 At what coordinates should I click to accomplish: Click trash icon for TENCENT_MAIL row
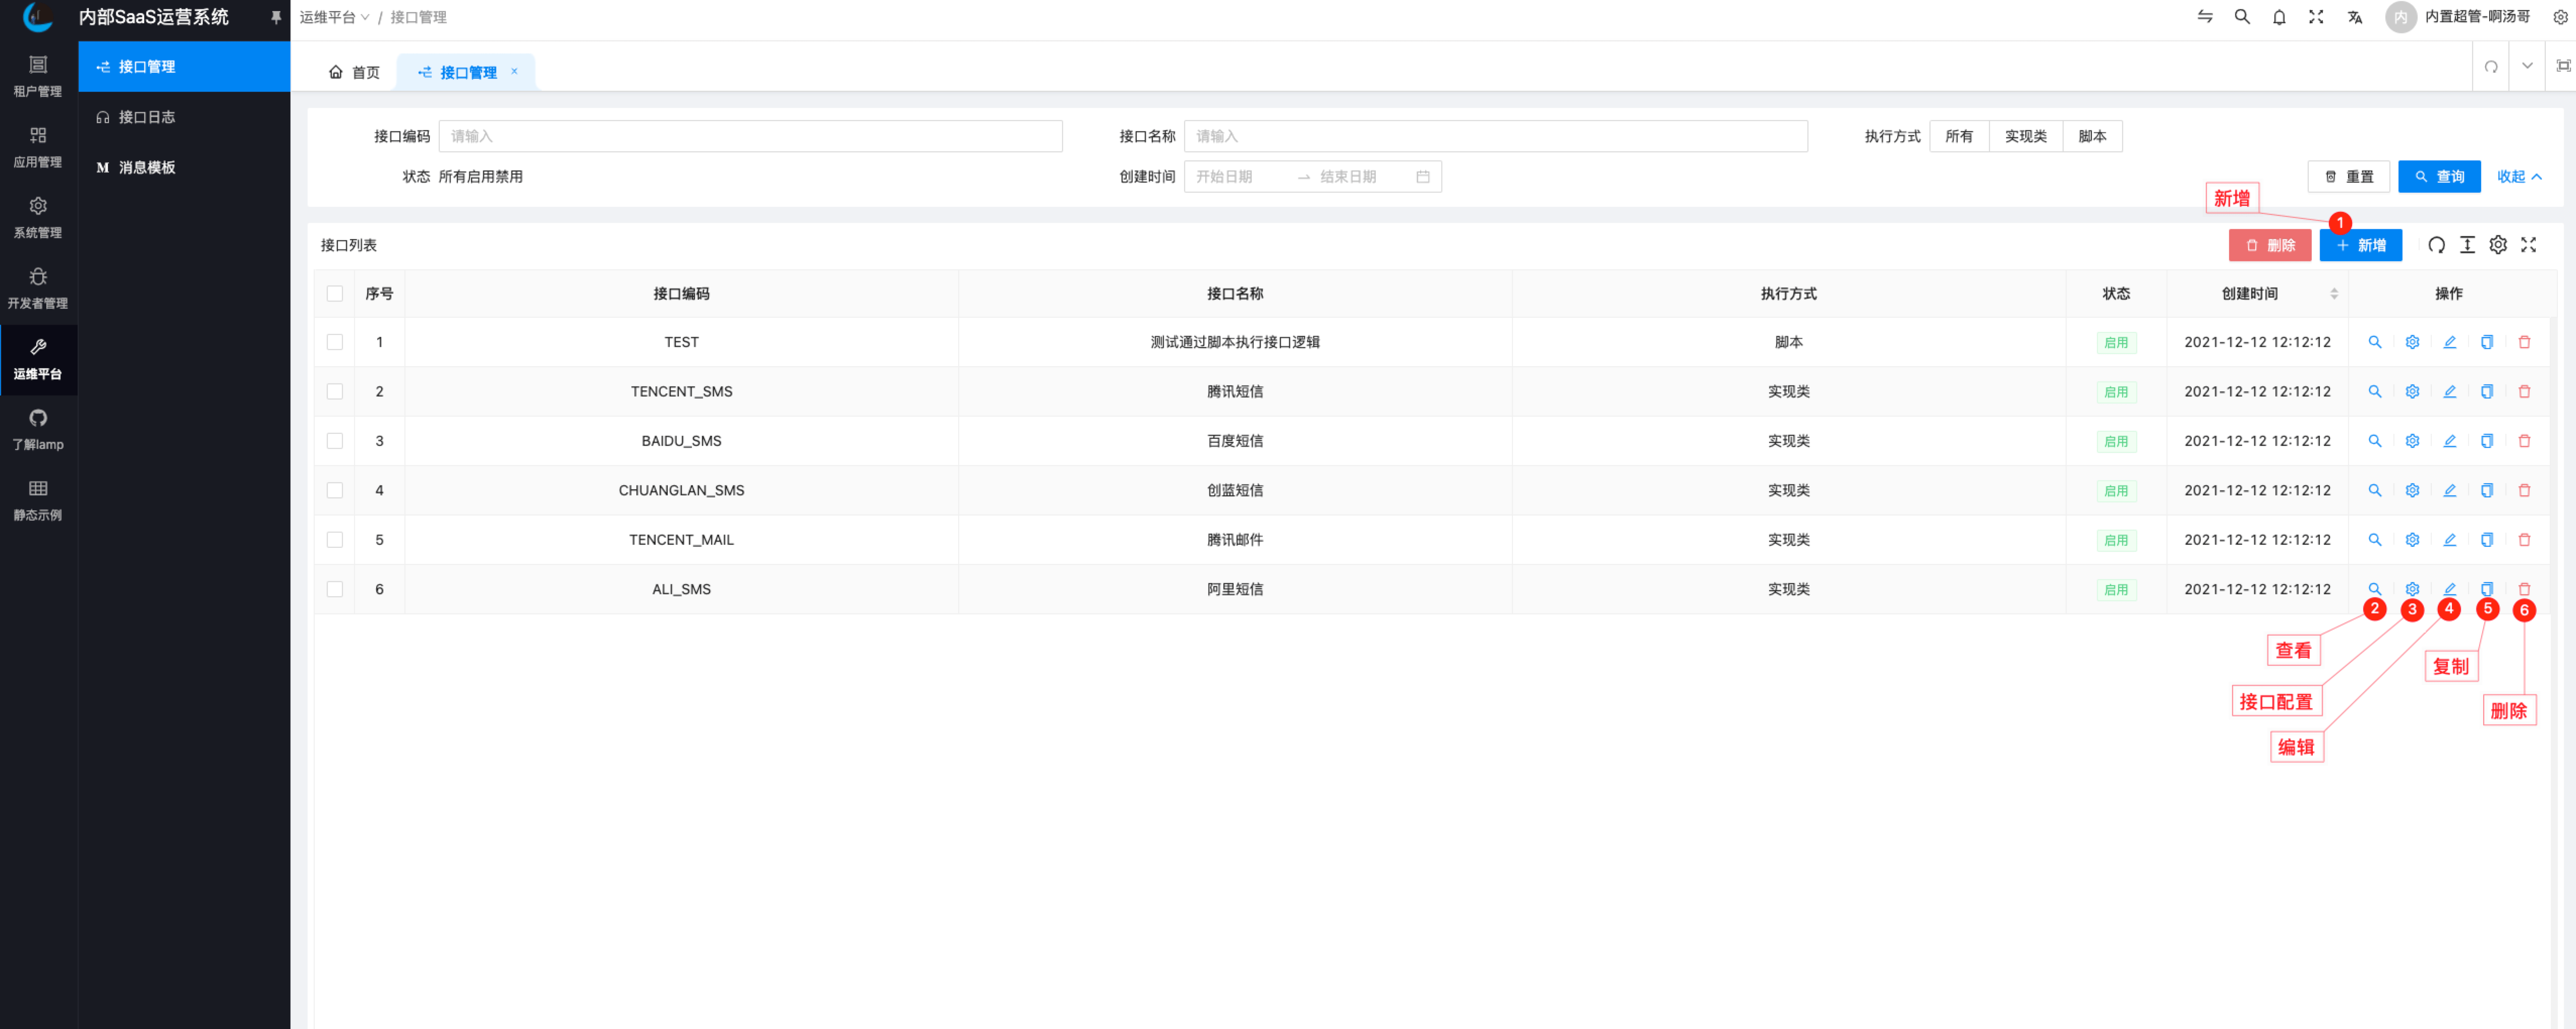(2524, 540)
